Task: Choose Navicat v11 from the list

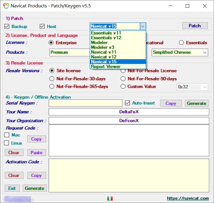Action: 118,52
